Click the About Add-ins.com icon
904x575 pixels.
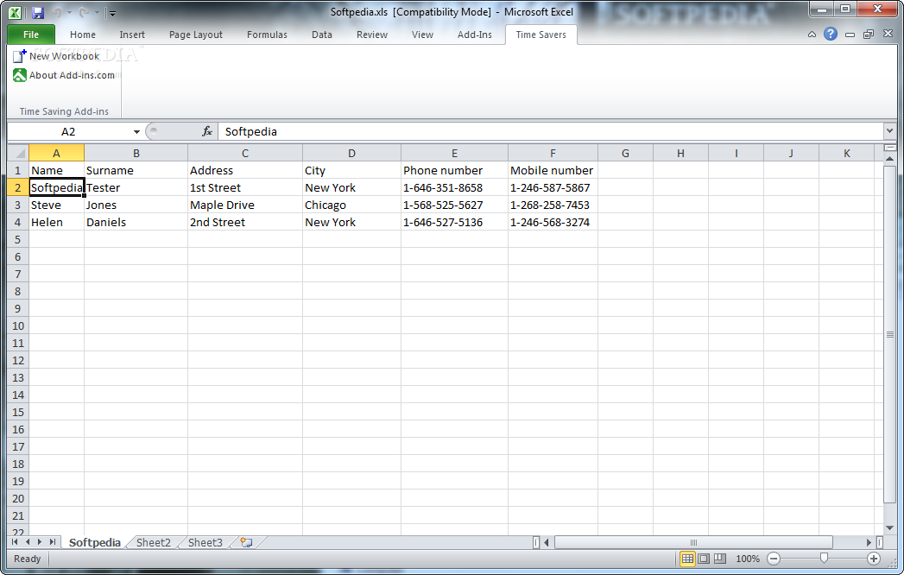[x=20, y=75]
